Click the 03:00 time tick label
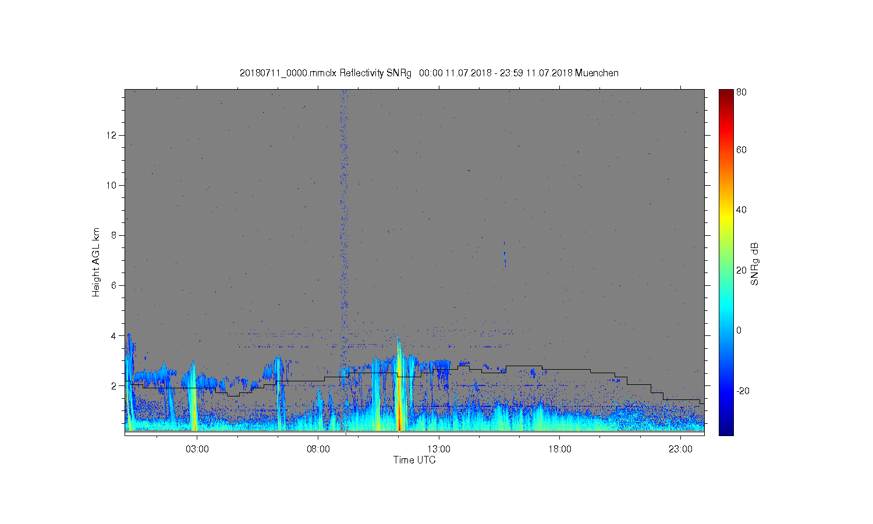The image size is (873, 524). pos(197,449)
